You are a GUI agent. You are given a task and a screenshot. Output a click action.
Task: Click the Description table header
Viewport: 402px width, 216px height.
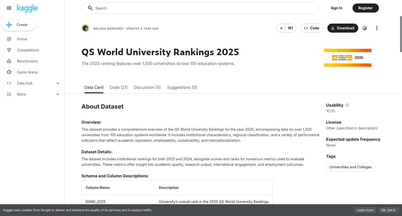click(x=169, y=188)
